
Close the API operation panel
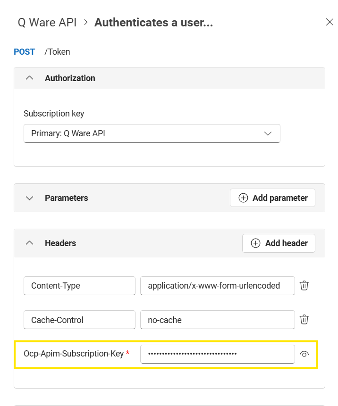tap(330, 22)
